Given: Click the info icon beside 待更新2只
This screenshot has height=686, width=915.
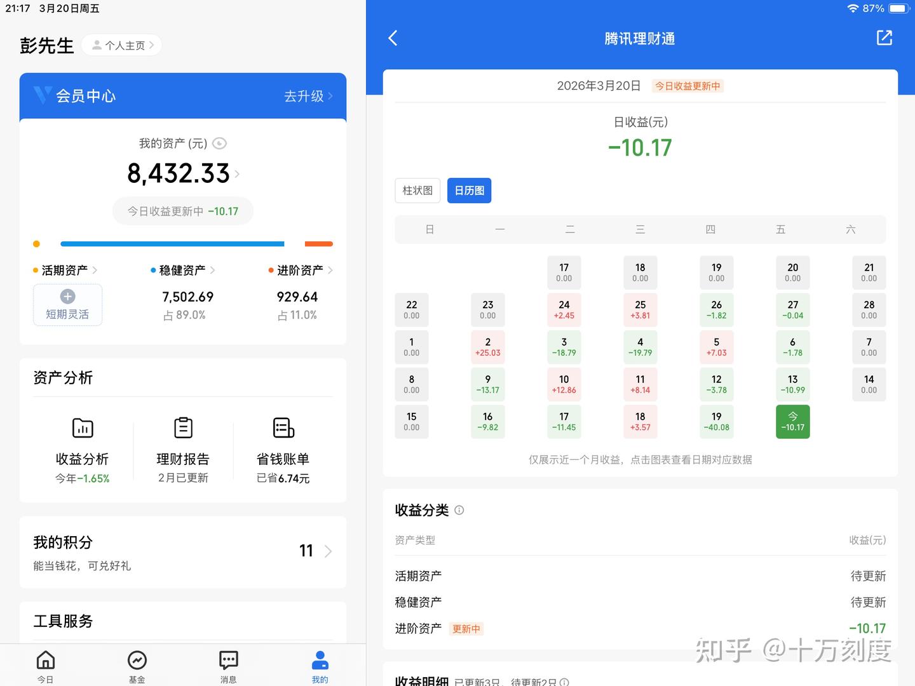Looking at the screenshot, I should click(x=564, y=682).
